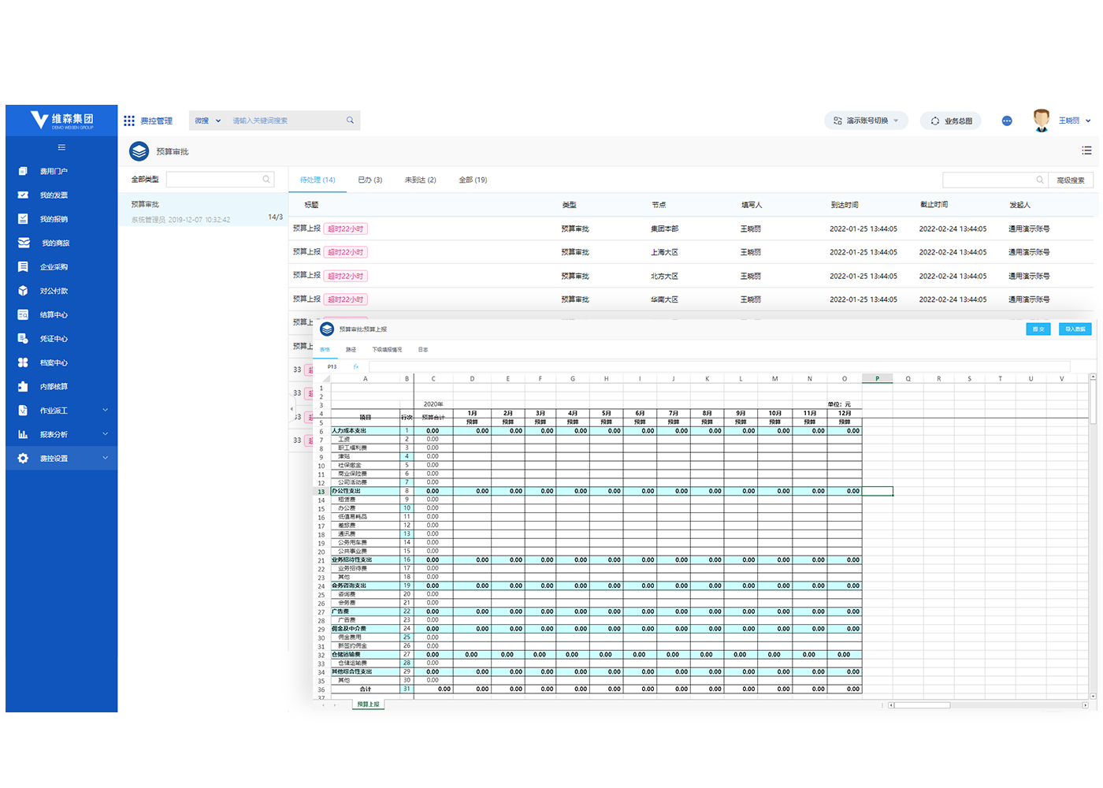1103x788 pixels.
Task: Open 我的发票 from the sidebar
Action: tap(54, 195)
